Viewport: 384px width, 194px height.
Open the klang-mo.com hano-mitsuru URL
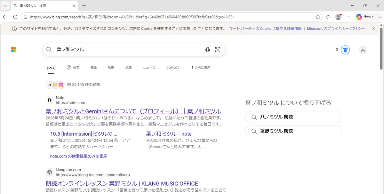(93, 175)
